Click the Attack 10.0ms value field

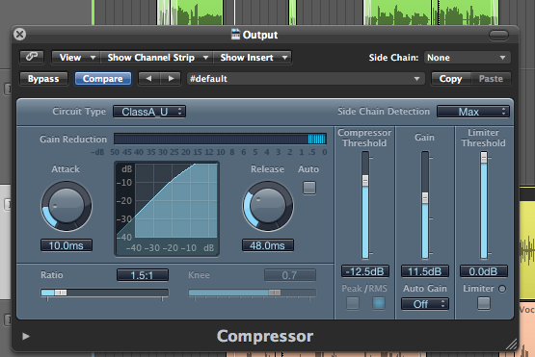[67, 245]
